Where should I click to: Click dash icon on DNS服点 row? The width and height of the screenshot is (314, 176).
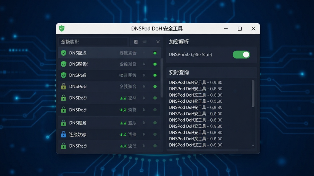point(144,53)
